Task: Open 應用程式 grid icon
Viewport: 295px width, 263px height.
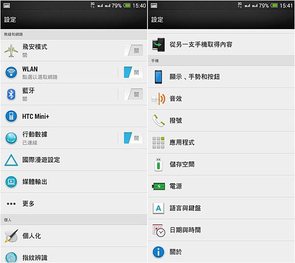Action: point(158,143)
